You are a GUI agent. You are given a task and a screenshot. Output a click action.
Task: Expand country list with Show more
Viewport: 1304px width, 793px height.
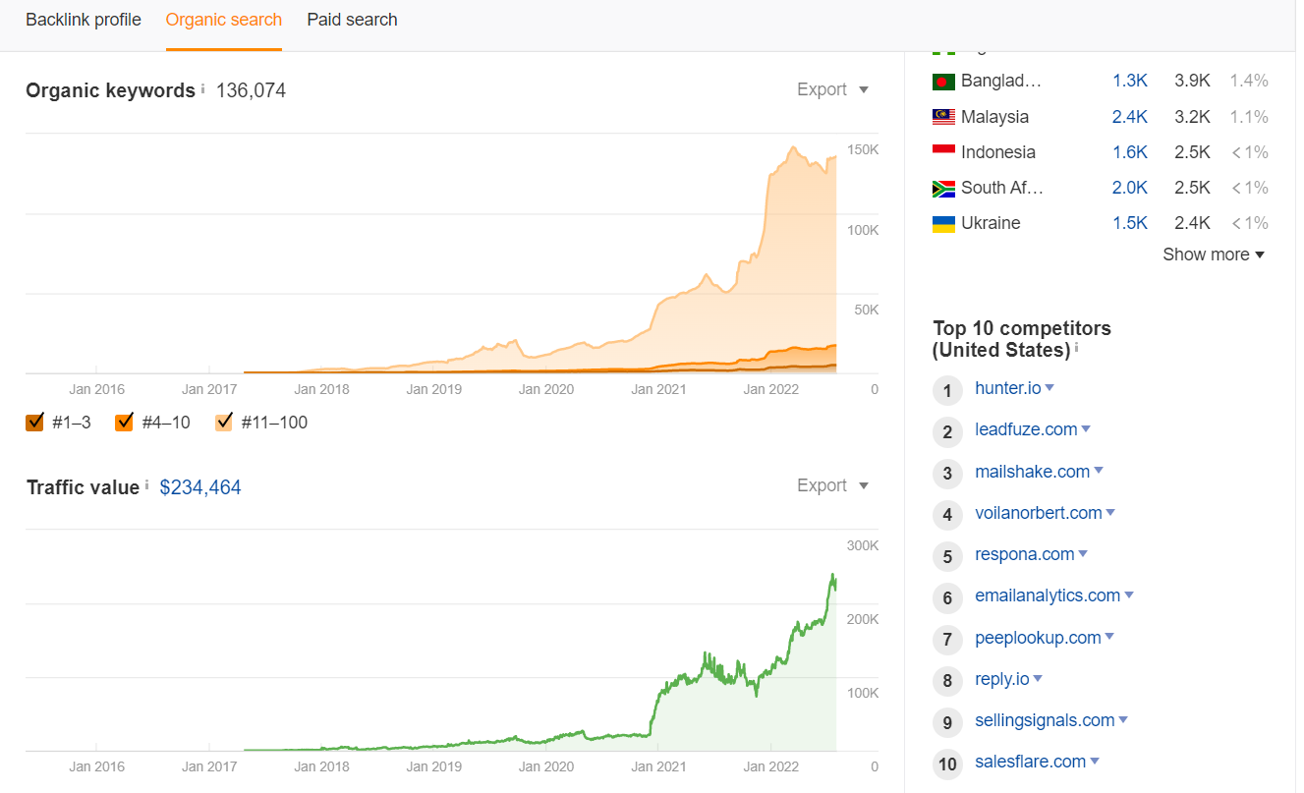coord(1214,255)
